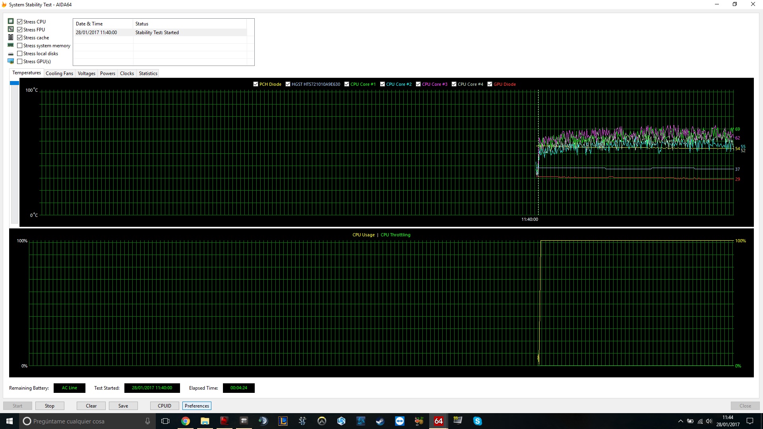Open StarCraft II taskbar icon
Screen dimensions: 763x429
click(x=302, y=421)
